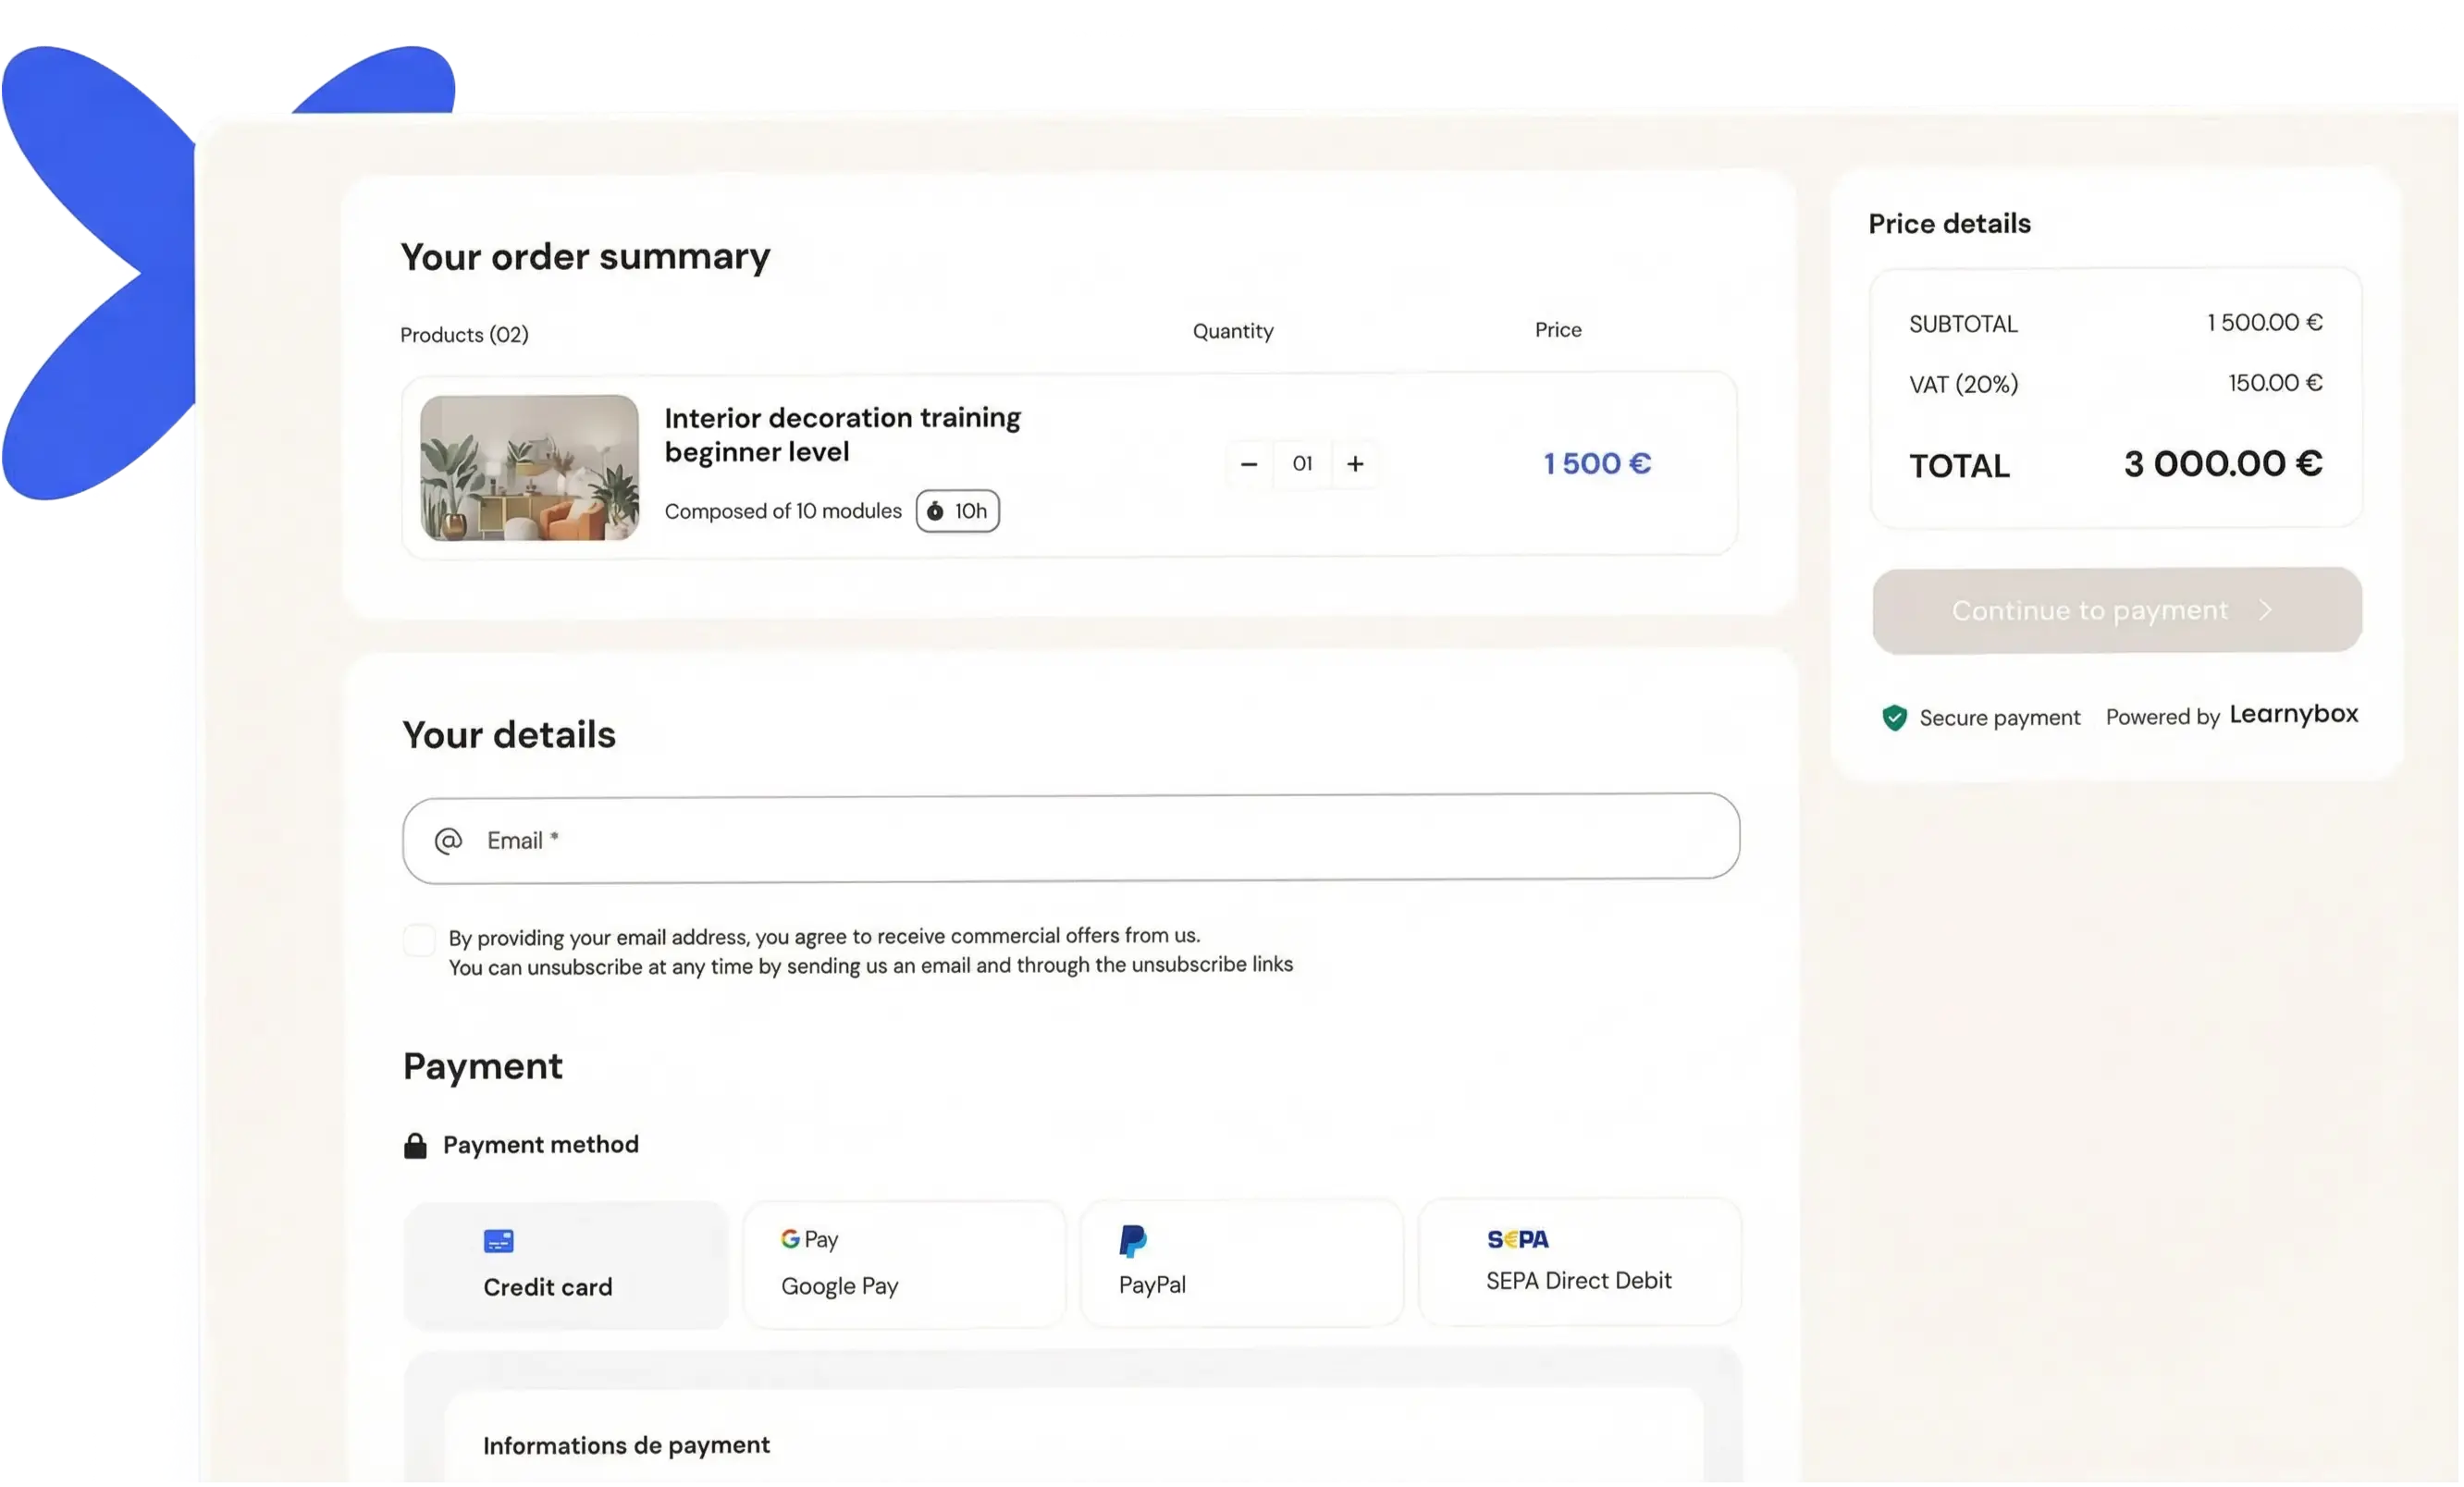Open the Informations de payment section
The height and width of the screenshot is (1487, 2464).
626,1445
